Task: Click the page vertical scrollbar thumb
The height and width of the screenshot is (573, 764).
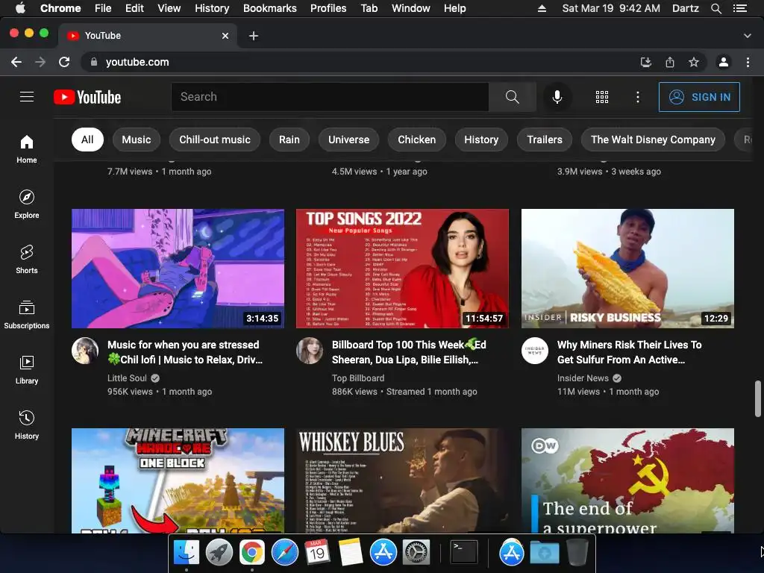Action: tap(758, 398)
